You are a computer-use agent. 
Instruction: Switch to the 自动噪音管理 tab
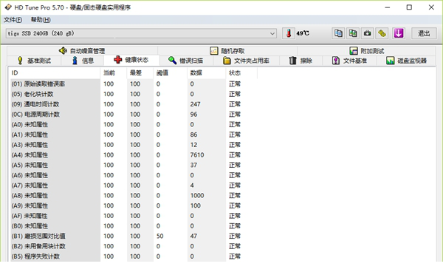(82, 51)
